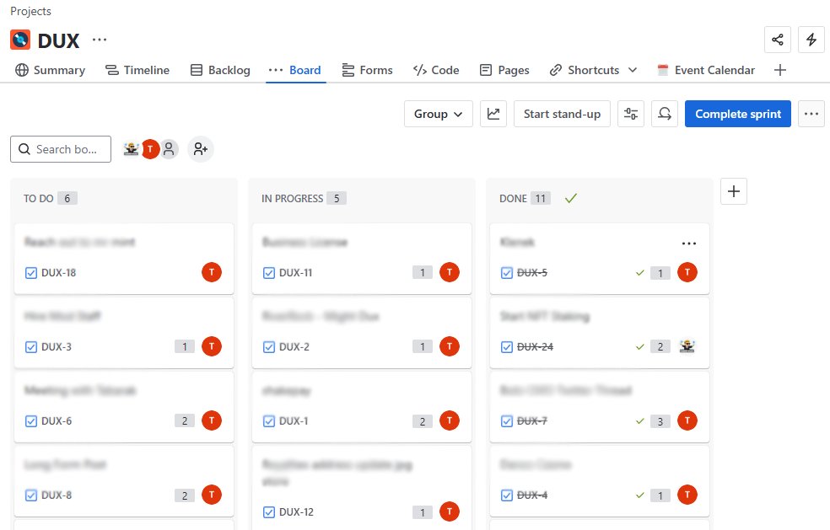Viewport: 830px width, 530px height.
Task: Expand the Shortcuts dropdown chevron
Action: (x=633, y=70)
